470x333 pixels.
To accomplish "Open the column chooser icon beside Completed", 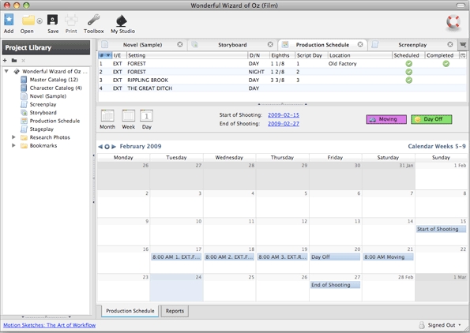I will tap(463, 55).
